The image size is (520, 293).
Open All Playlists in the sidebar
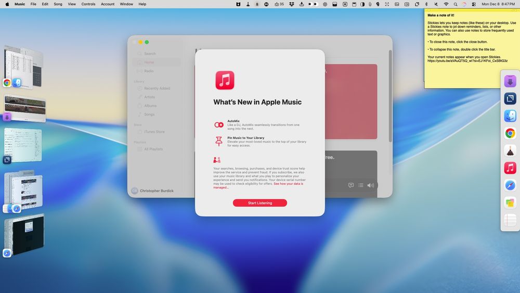click(156, 149)
